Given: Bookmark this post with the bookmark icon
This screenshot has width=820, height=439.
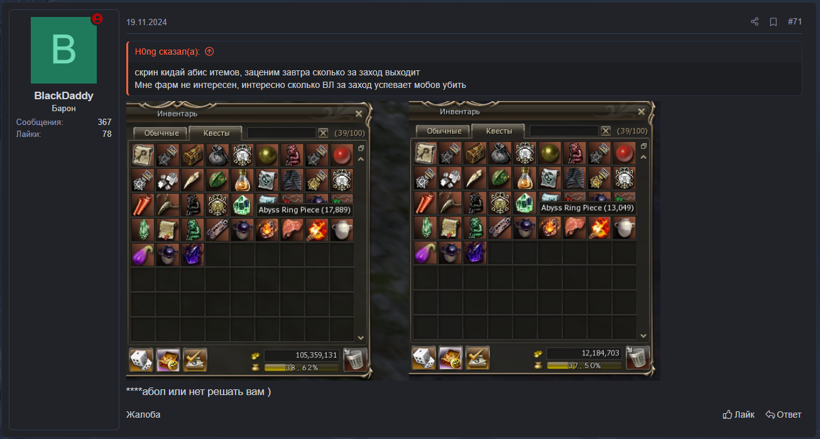Looking at the screenshot, I should (x=774, y=22).
